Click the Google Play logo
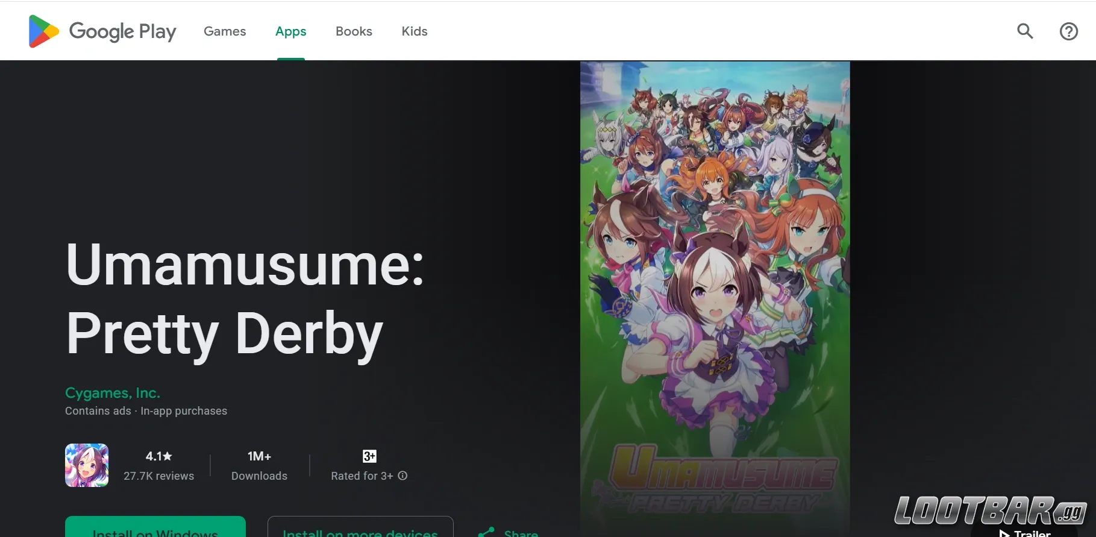1096x537 pixels. (x=102, y=31)
